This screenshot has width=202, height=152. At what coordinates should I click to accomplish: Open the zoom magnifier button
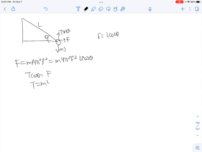click(197, 148)
